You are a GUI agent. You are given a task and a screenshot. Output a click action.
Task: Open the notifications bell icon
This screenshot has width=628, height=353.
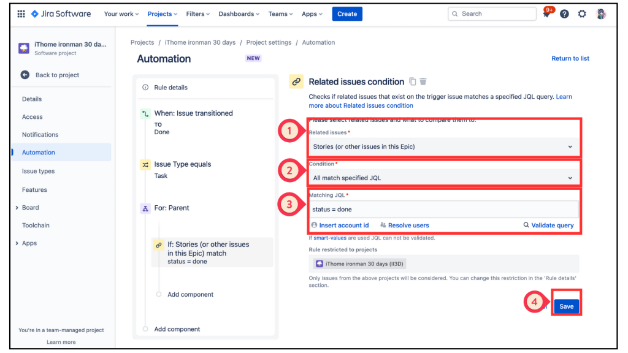[x=546, y=14]
